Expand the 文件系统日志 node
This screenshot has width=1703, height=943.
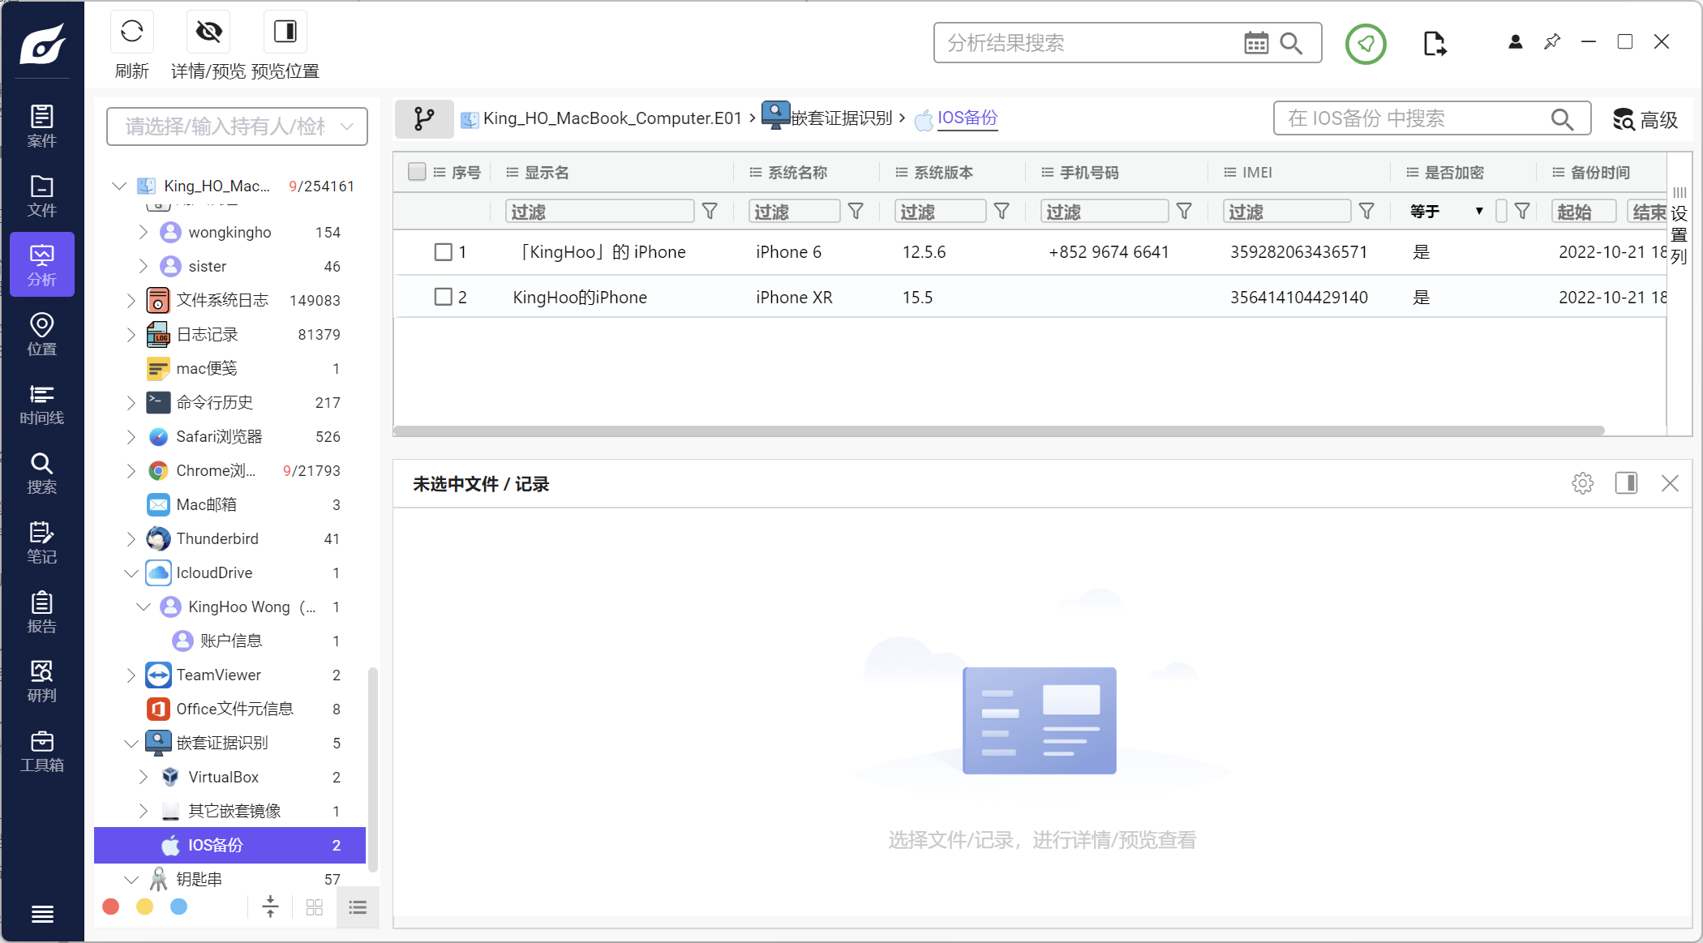131,301
